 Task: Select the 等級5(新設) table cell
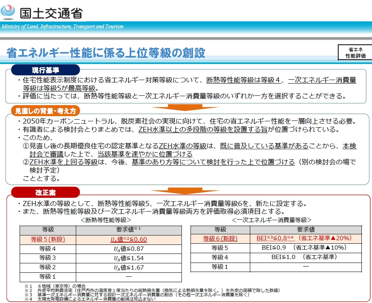[x=48, y=239]
